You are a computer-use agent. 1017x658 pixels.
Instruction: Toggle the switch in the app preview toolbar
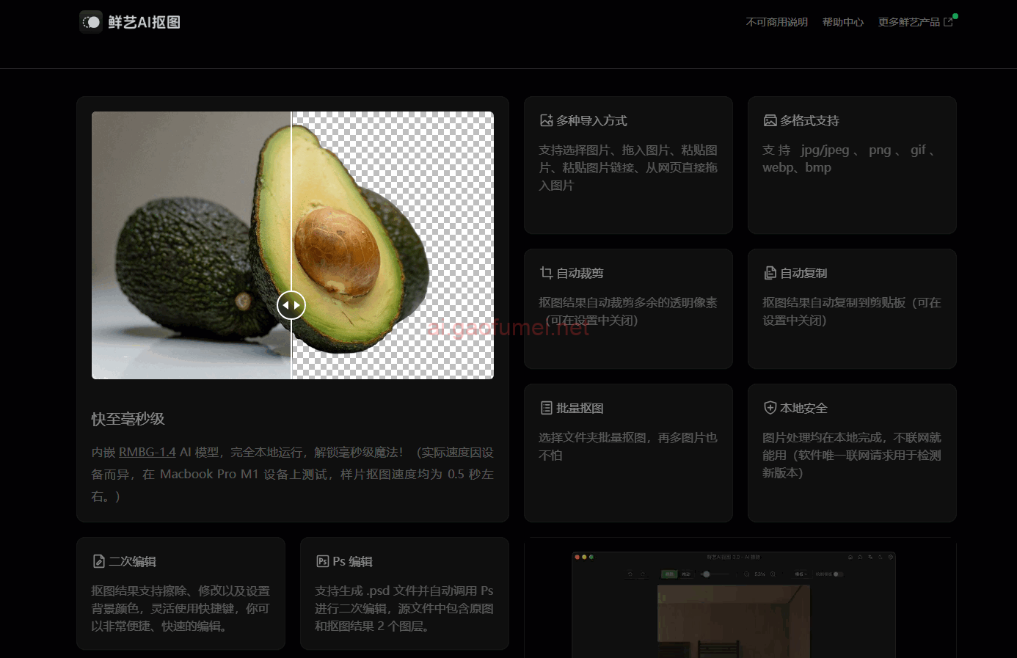coord(836,574)
